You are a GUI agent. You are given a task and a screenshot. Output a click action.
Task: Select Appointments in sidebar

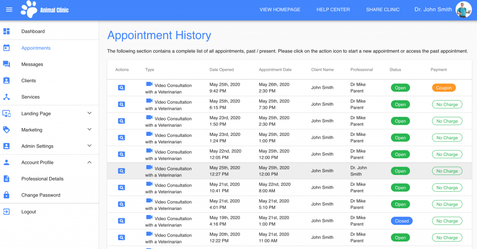(36, 48)
